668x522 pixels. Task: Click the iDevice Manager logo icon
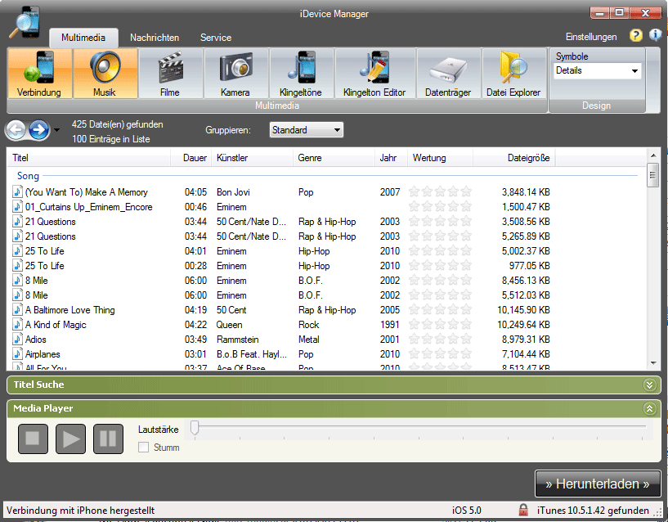25,22
